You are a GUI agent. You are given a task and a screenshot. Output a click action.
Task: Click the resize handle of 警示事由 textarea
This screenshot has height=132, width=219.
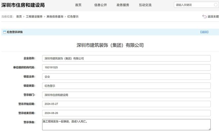[209, 129]
